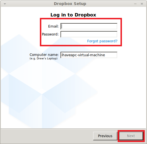Click the Email: label
This screenshot has width=147, height=144.
tap(53, 26)
